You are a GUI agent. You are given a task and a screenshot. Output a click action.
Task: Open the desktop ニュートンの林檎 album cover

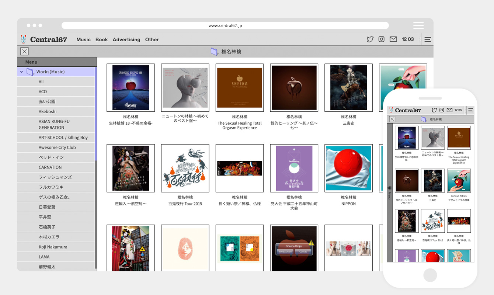click(185, 88)
